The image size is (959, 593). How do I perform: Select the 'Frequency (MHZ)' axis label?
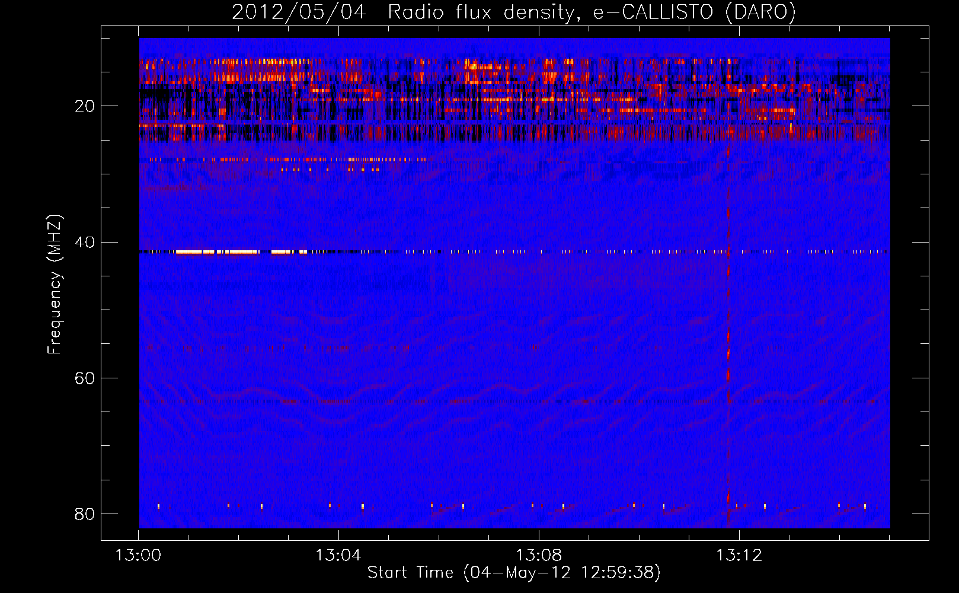tap(55, 285)
